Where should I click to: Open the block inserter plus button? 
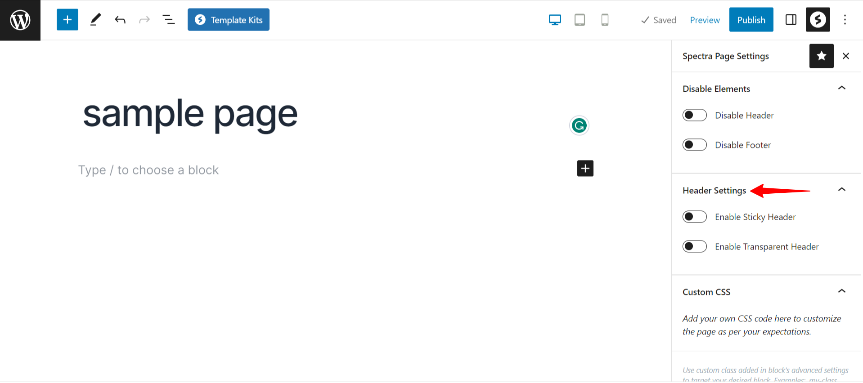pos(67,20)
